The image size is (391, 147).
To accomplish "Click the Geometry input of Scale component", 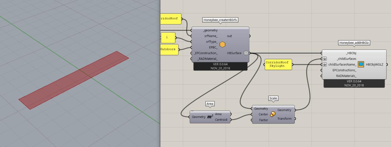I will (261, 109).
